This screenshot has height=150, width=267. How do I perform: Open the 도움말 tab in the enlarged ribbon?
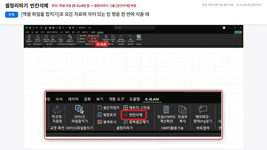134,99
